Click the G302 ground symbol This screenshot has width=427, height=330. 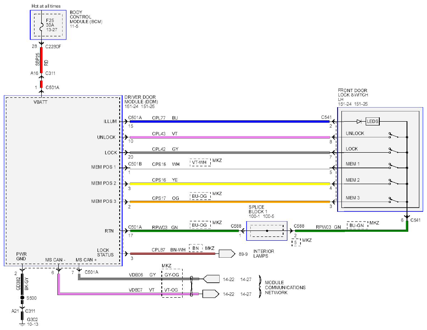pos(22,324)
